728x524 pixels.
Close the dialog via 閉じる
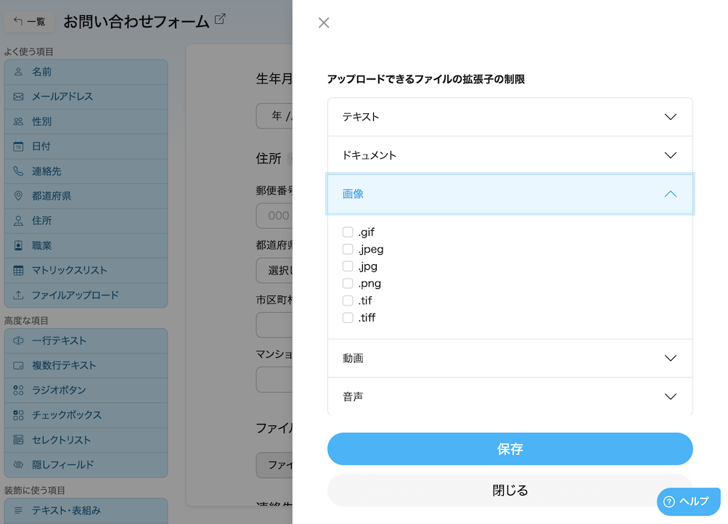[x=510, y=490]
